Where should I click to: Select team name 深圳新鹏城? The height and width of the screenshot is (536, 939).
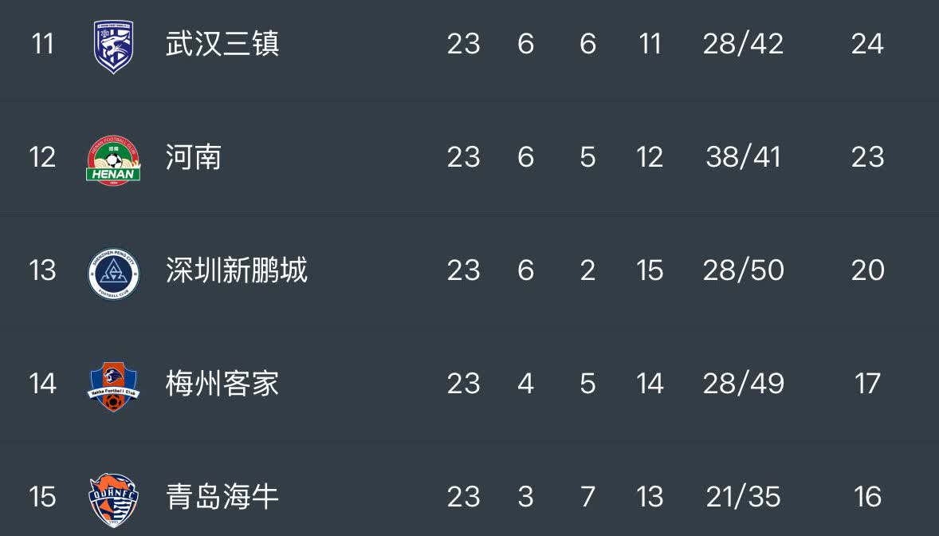pyautogui.click(x=236, y=270)
